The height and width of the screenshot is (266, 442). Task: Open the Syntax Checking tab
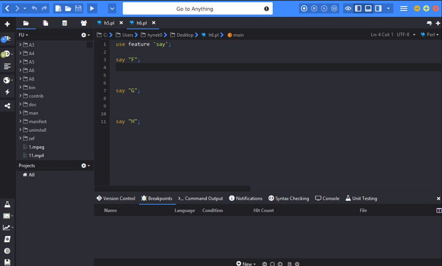click(x=289, y=198)
